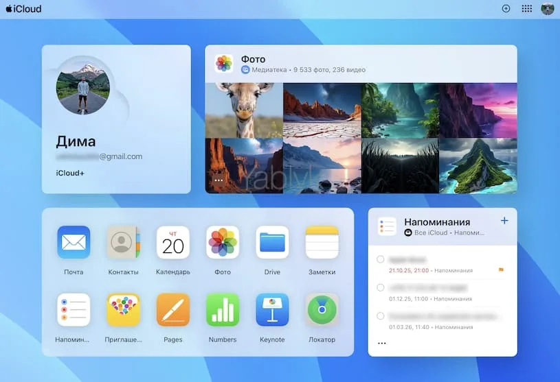Click the gmail.com email address
The height and width of the screenshot is (382, 560).
[99, 156]
